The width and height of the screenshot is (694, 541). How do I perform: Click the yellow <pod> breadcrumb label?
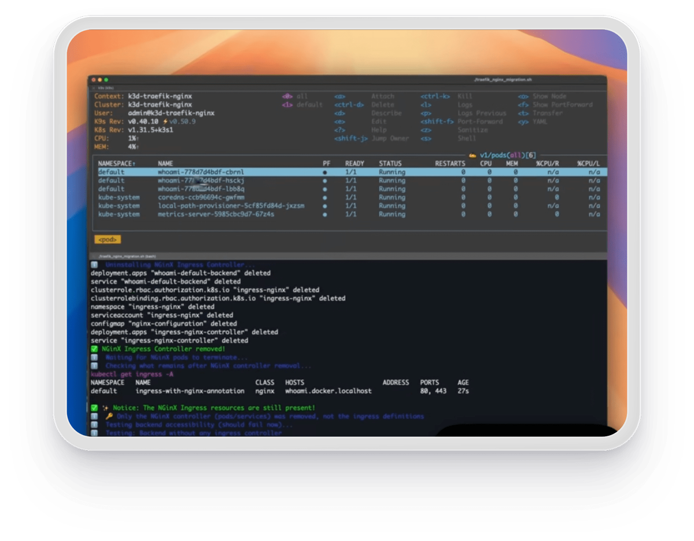pyautogui.click(x=108, y=239)
